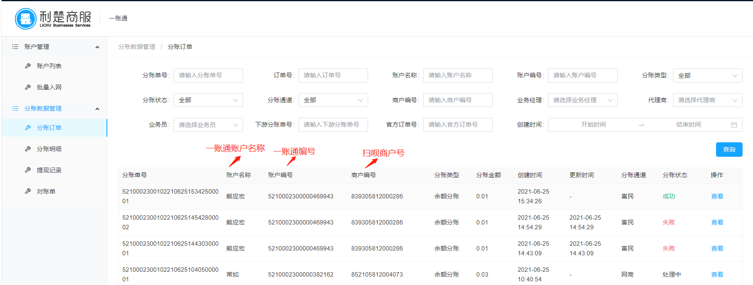Open the 代理商 dropdown
Screen dimensions: 753x285
[x=708, y=100]
